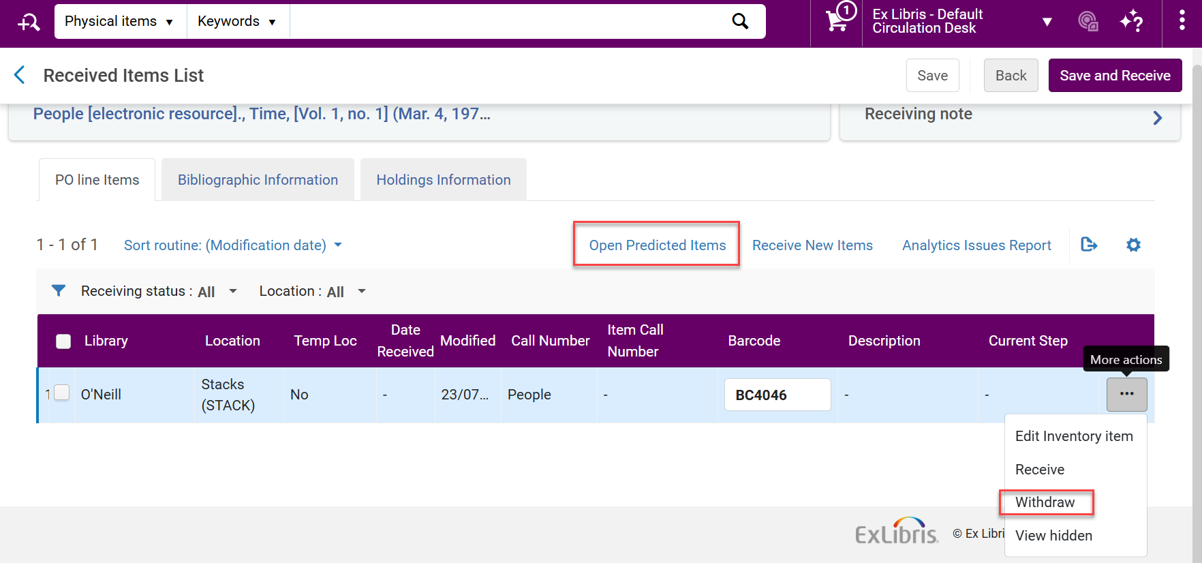Expand the Receiving note panel arrow

(x=1157, y=118)
